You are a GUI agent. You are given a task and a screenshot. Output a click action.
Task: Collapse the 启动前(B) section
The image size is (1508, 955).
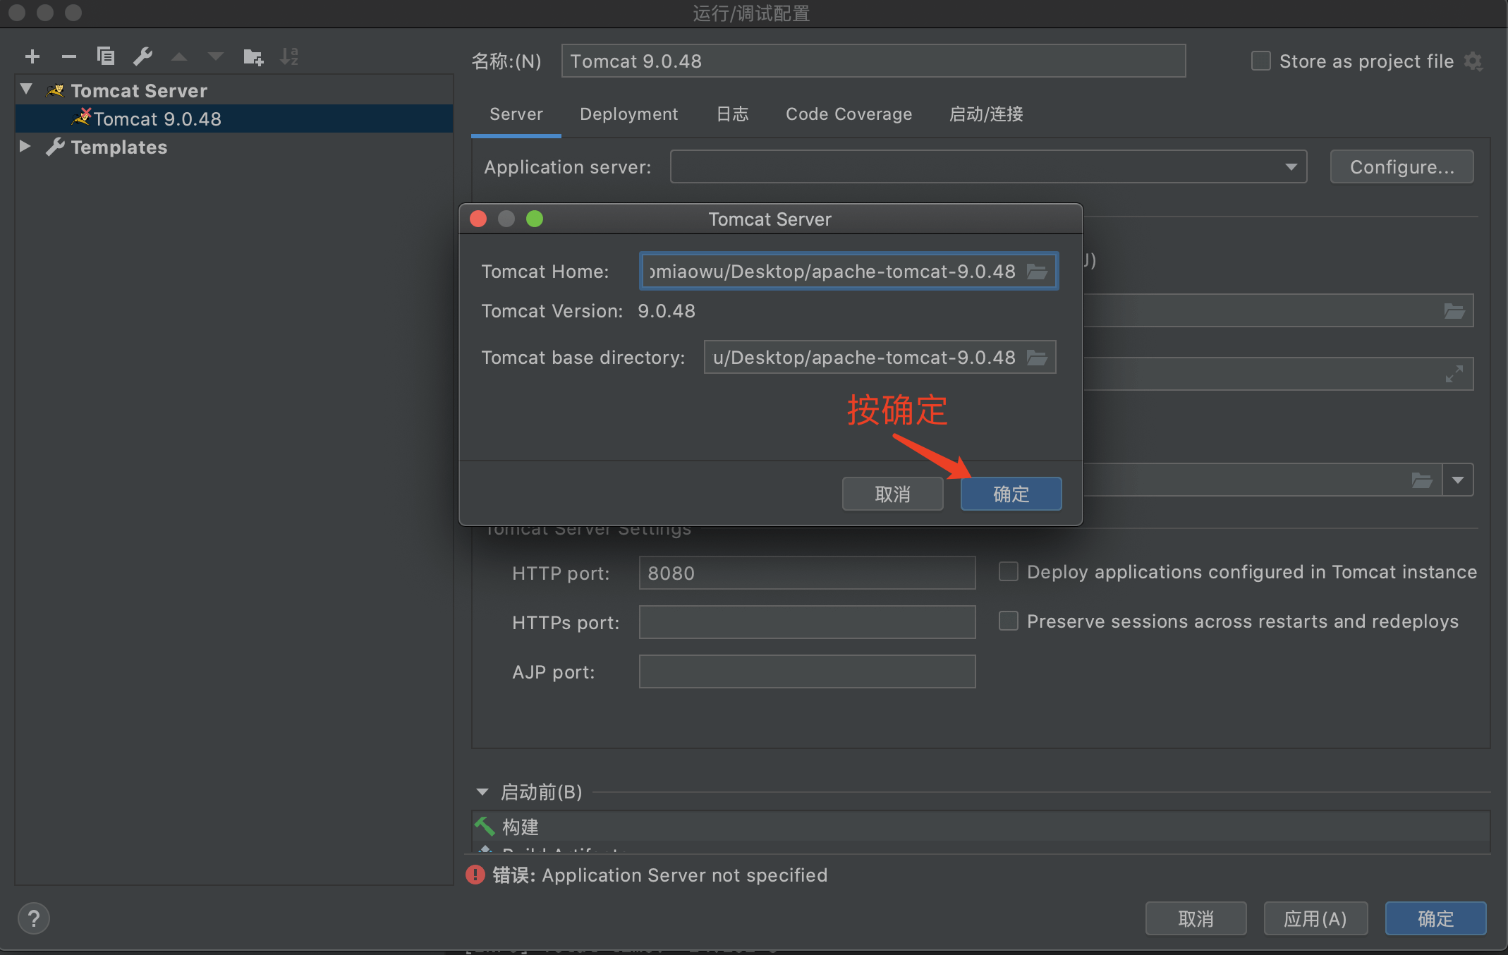(x=482, y=792)
